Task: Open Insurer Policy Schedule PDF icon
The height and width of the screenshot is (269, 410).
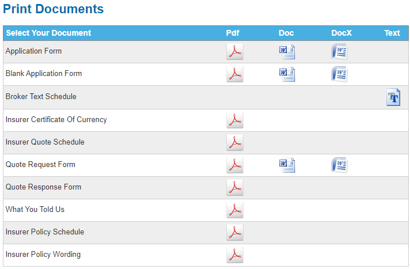Action: click(x=235, y=233)
